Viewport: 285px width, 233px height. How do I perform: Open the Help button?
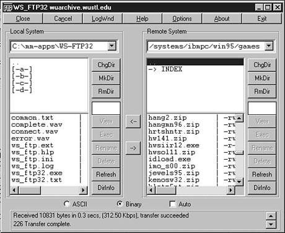[142, 19]
